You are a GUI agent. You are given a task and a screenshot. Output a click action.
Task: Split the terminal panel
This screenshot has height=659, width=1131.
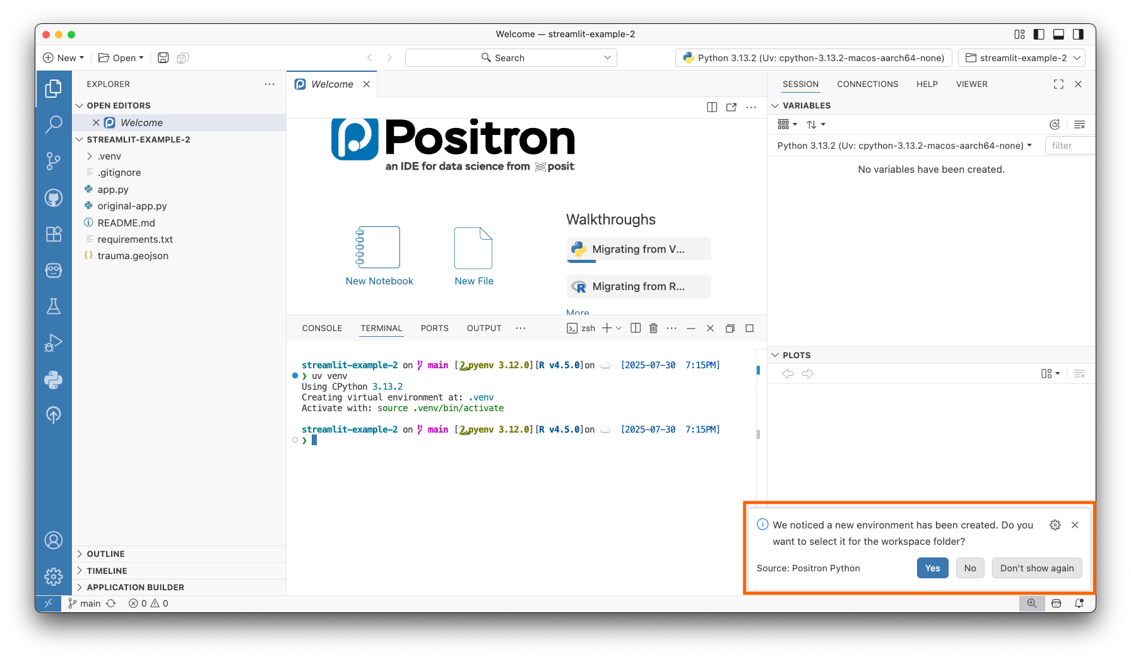click(x=636, y=328)
